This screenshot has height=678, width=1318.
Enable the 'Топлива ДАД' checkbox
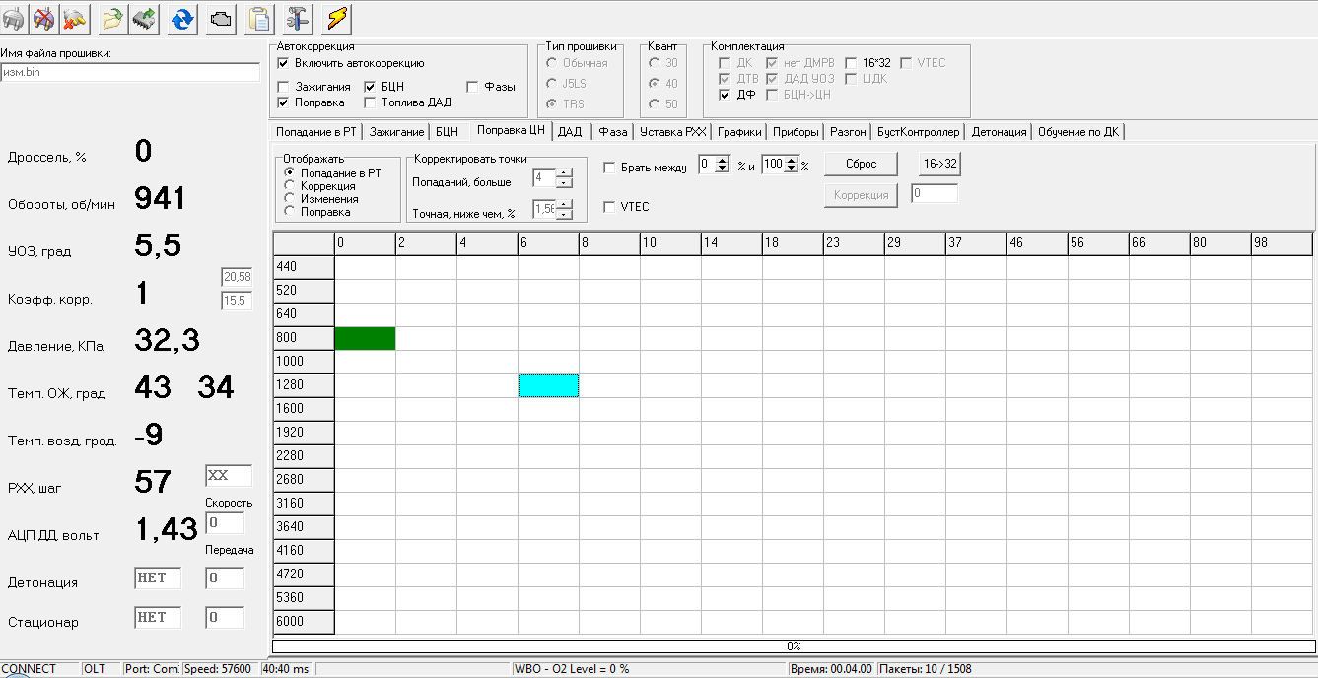[371, 102]
